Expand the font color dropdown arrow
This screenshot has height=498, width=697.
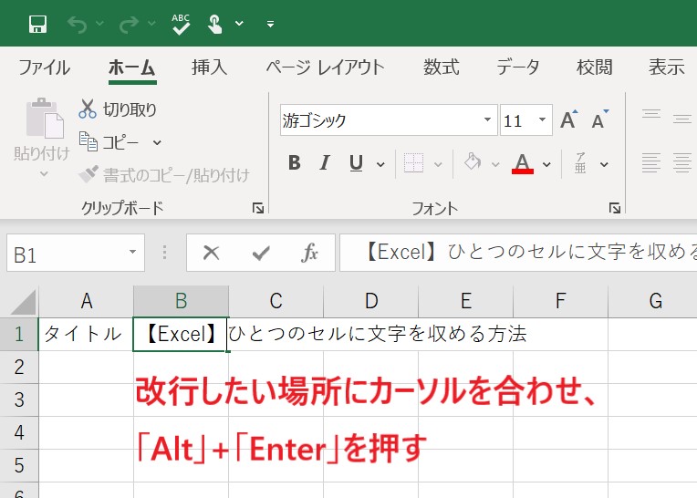click(546, 165)
